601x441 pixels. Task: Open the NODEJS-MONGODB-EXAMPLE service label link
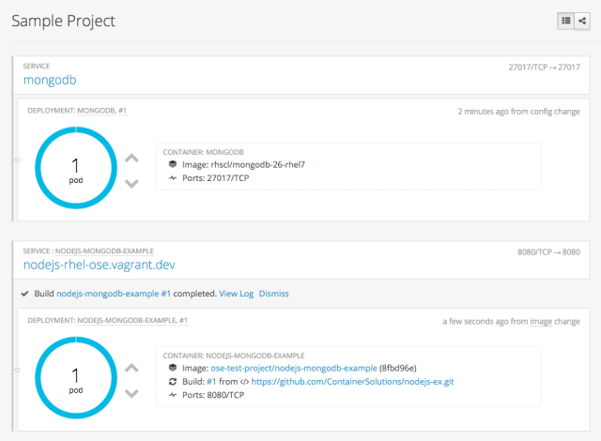104,251
